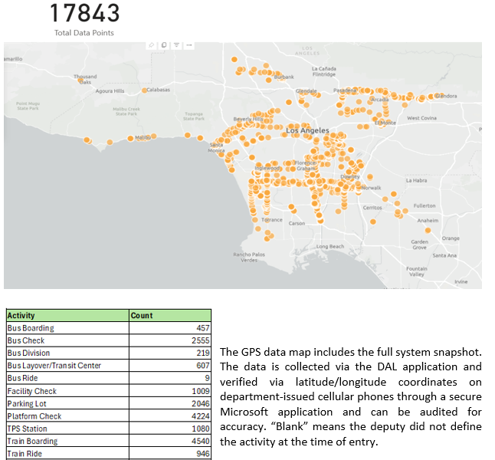Click the Anaheim label on the map

(427, 220)
